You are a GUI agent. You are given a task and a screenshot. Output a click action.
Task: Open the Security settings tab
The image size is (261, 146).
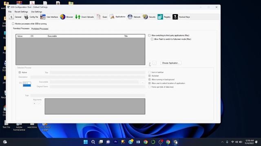tap(149, 17)
